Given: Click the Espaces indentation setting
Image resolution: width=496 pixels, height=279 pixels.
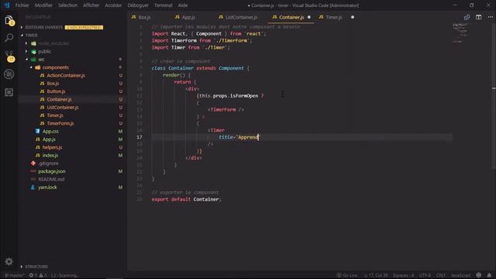Looking at the screenshot, I should point(403,275).
